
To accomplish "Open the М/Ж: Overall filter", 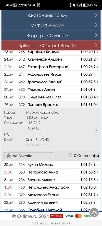I will pyautogui.click(x=51, y=25).
